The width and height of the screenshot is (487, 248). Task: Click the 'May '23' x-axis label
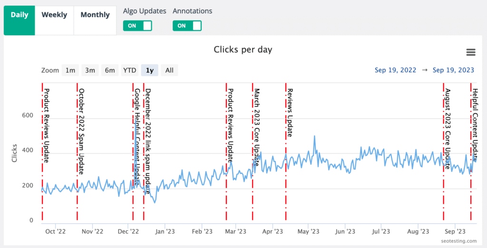pos(308,231)
